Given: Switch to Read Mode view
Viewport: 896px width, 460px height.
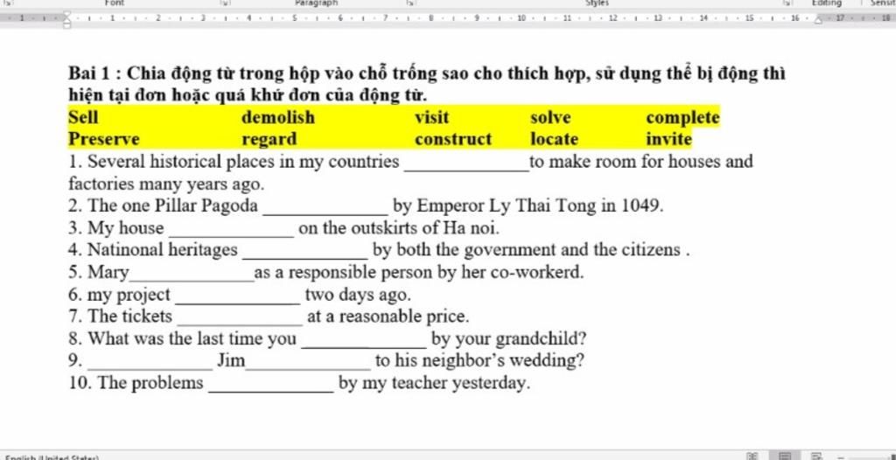Looking at the screenshot, I should point(753,456).
